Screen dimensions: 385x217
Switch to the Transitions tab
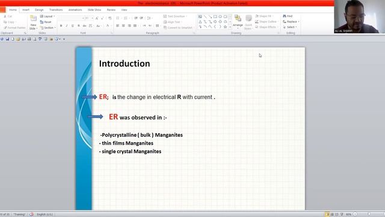(x=56, y=10)
